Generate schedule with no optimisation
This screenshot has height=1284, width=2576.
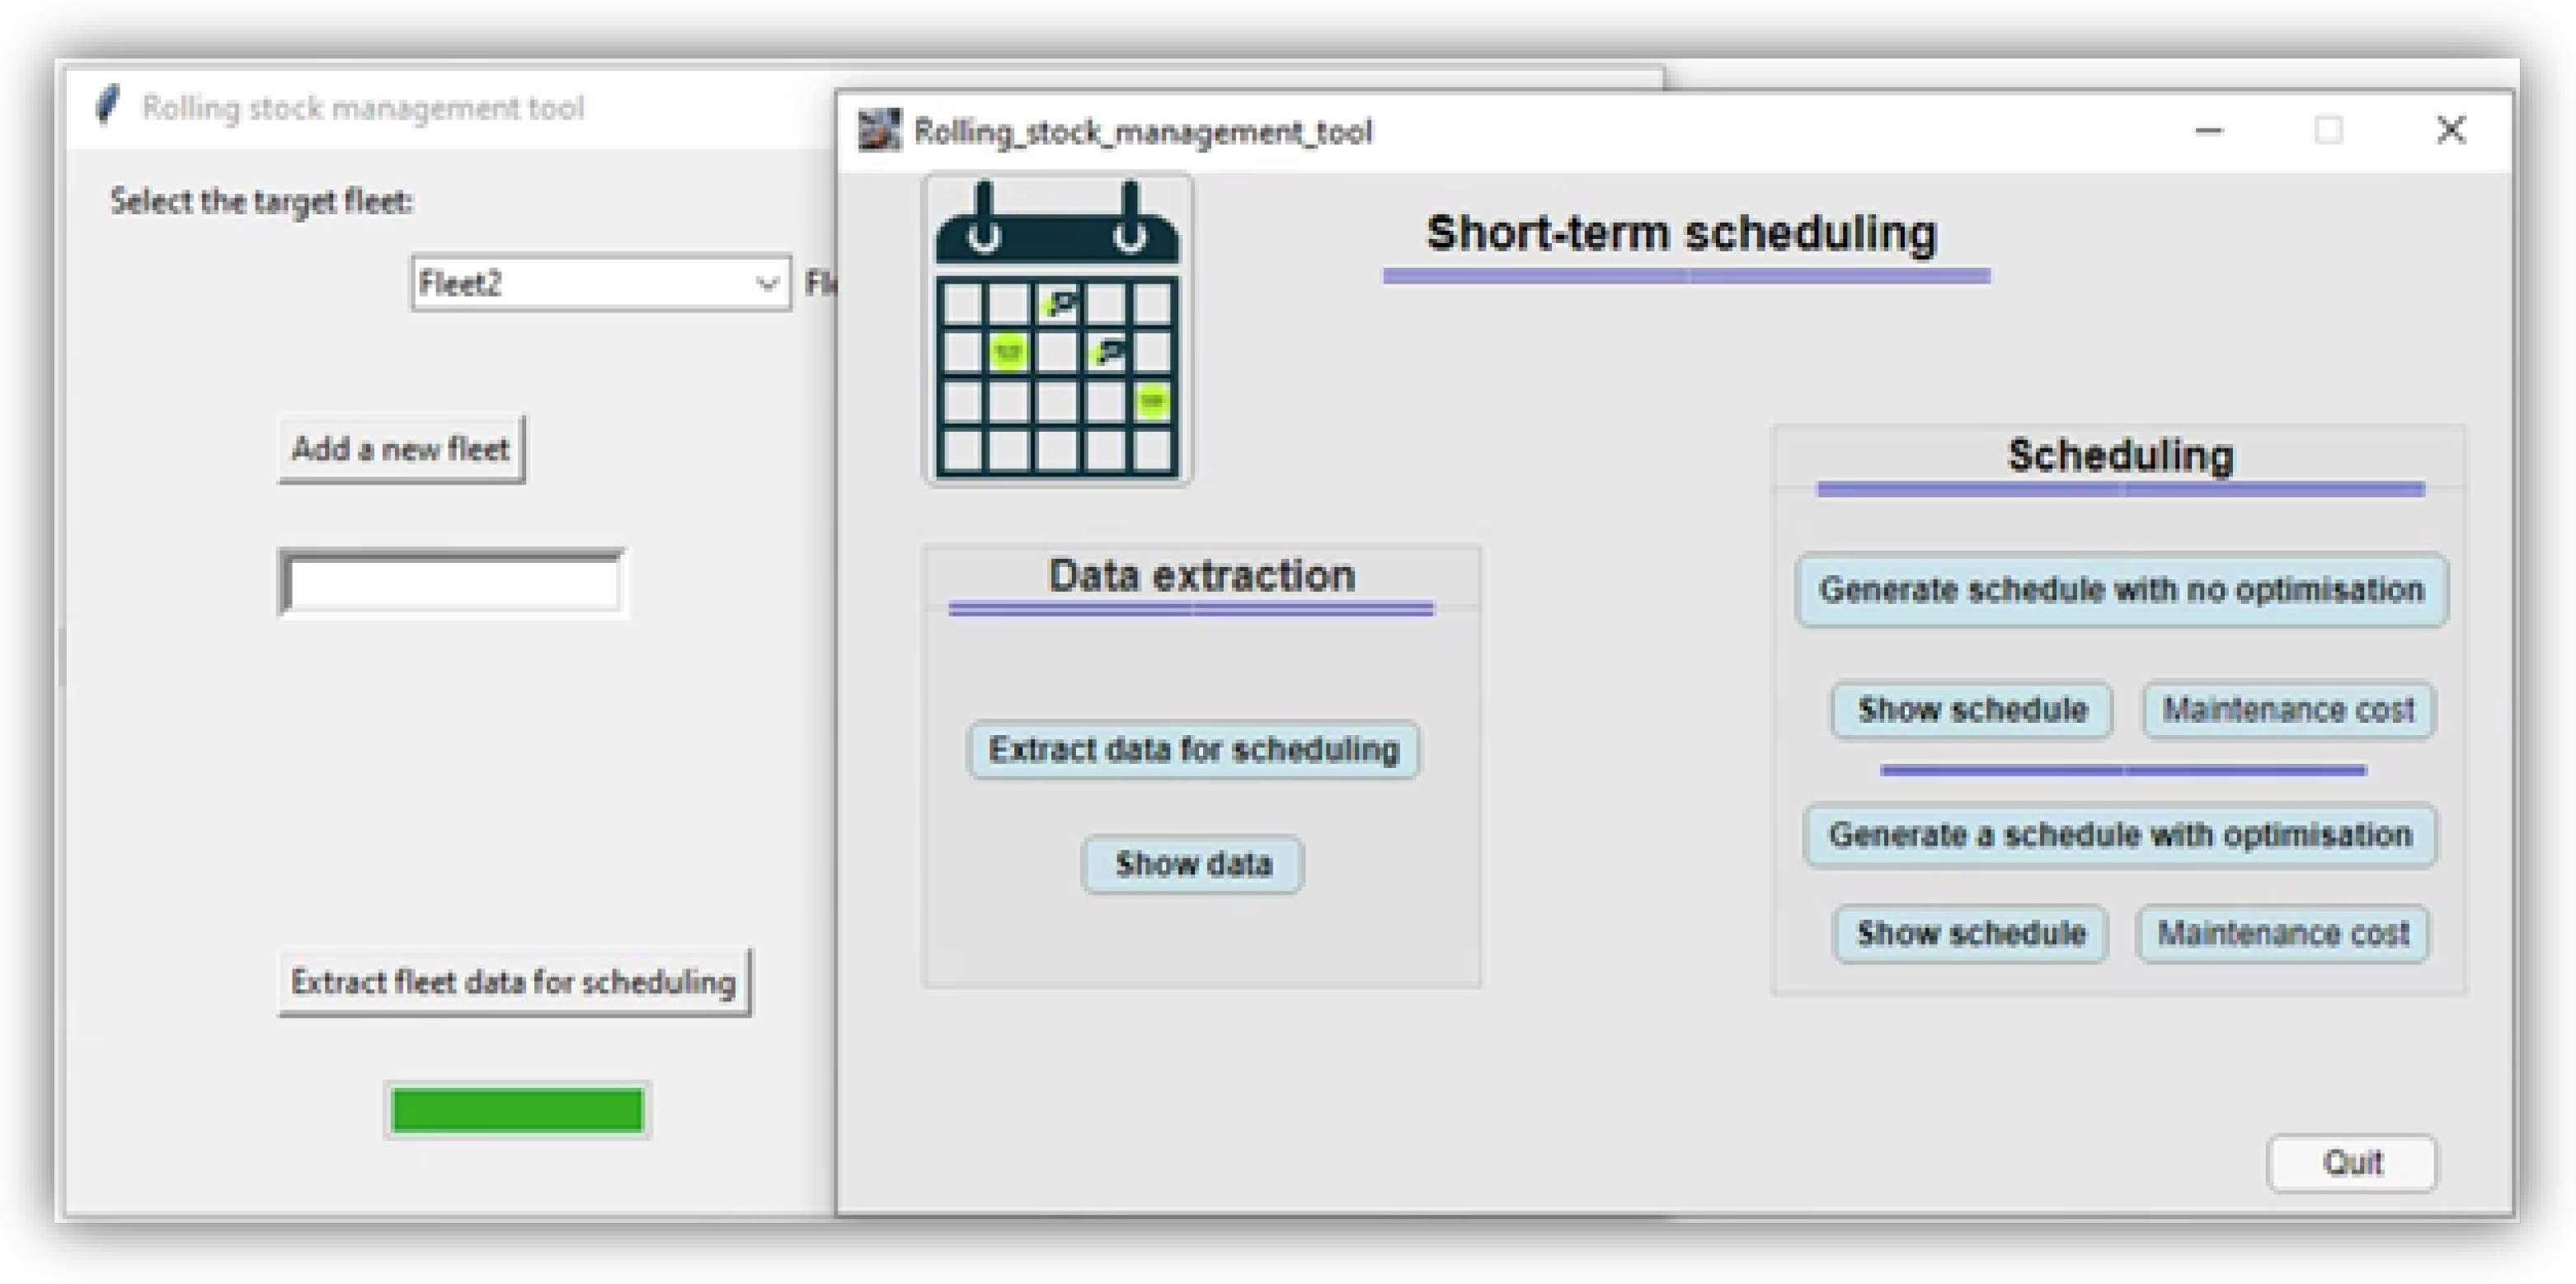point(2121,591)
